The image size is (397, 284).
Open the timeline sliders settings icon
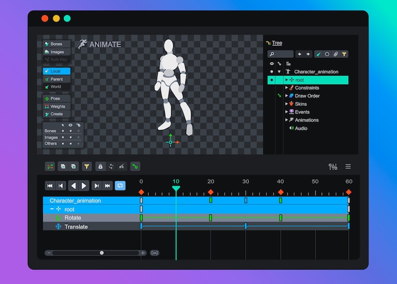[x=333, y=166]
